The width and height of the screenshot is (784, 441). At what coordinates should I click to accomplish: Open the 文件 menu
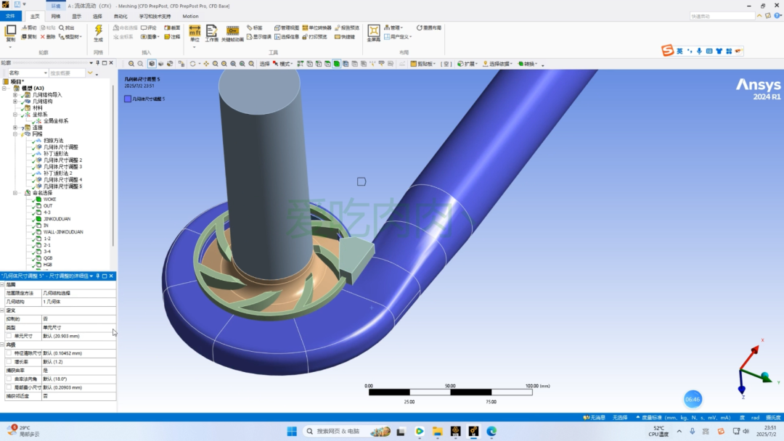(x=10, y=17)
